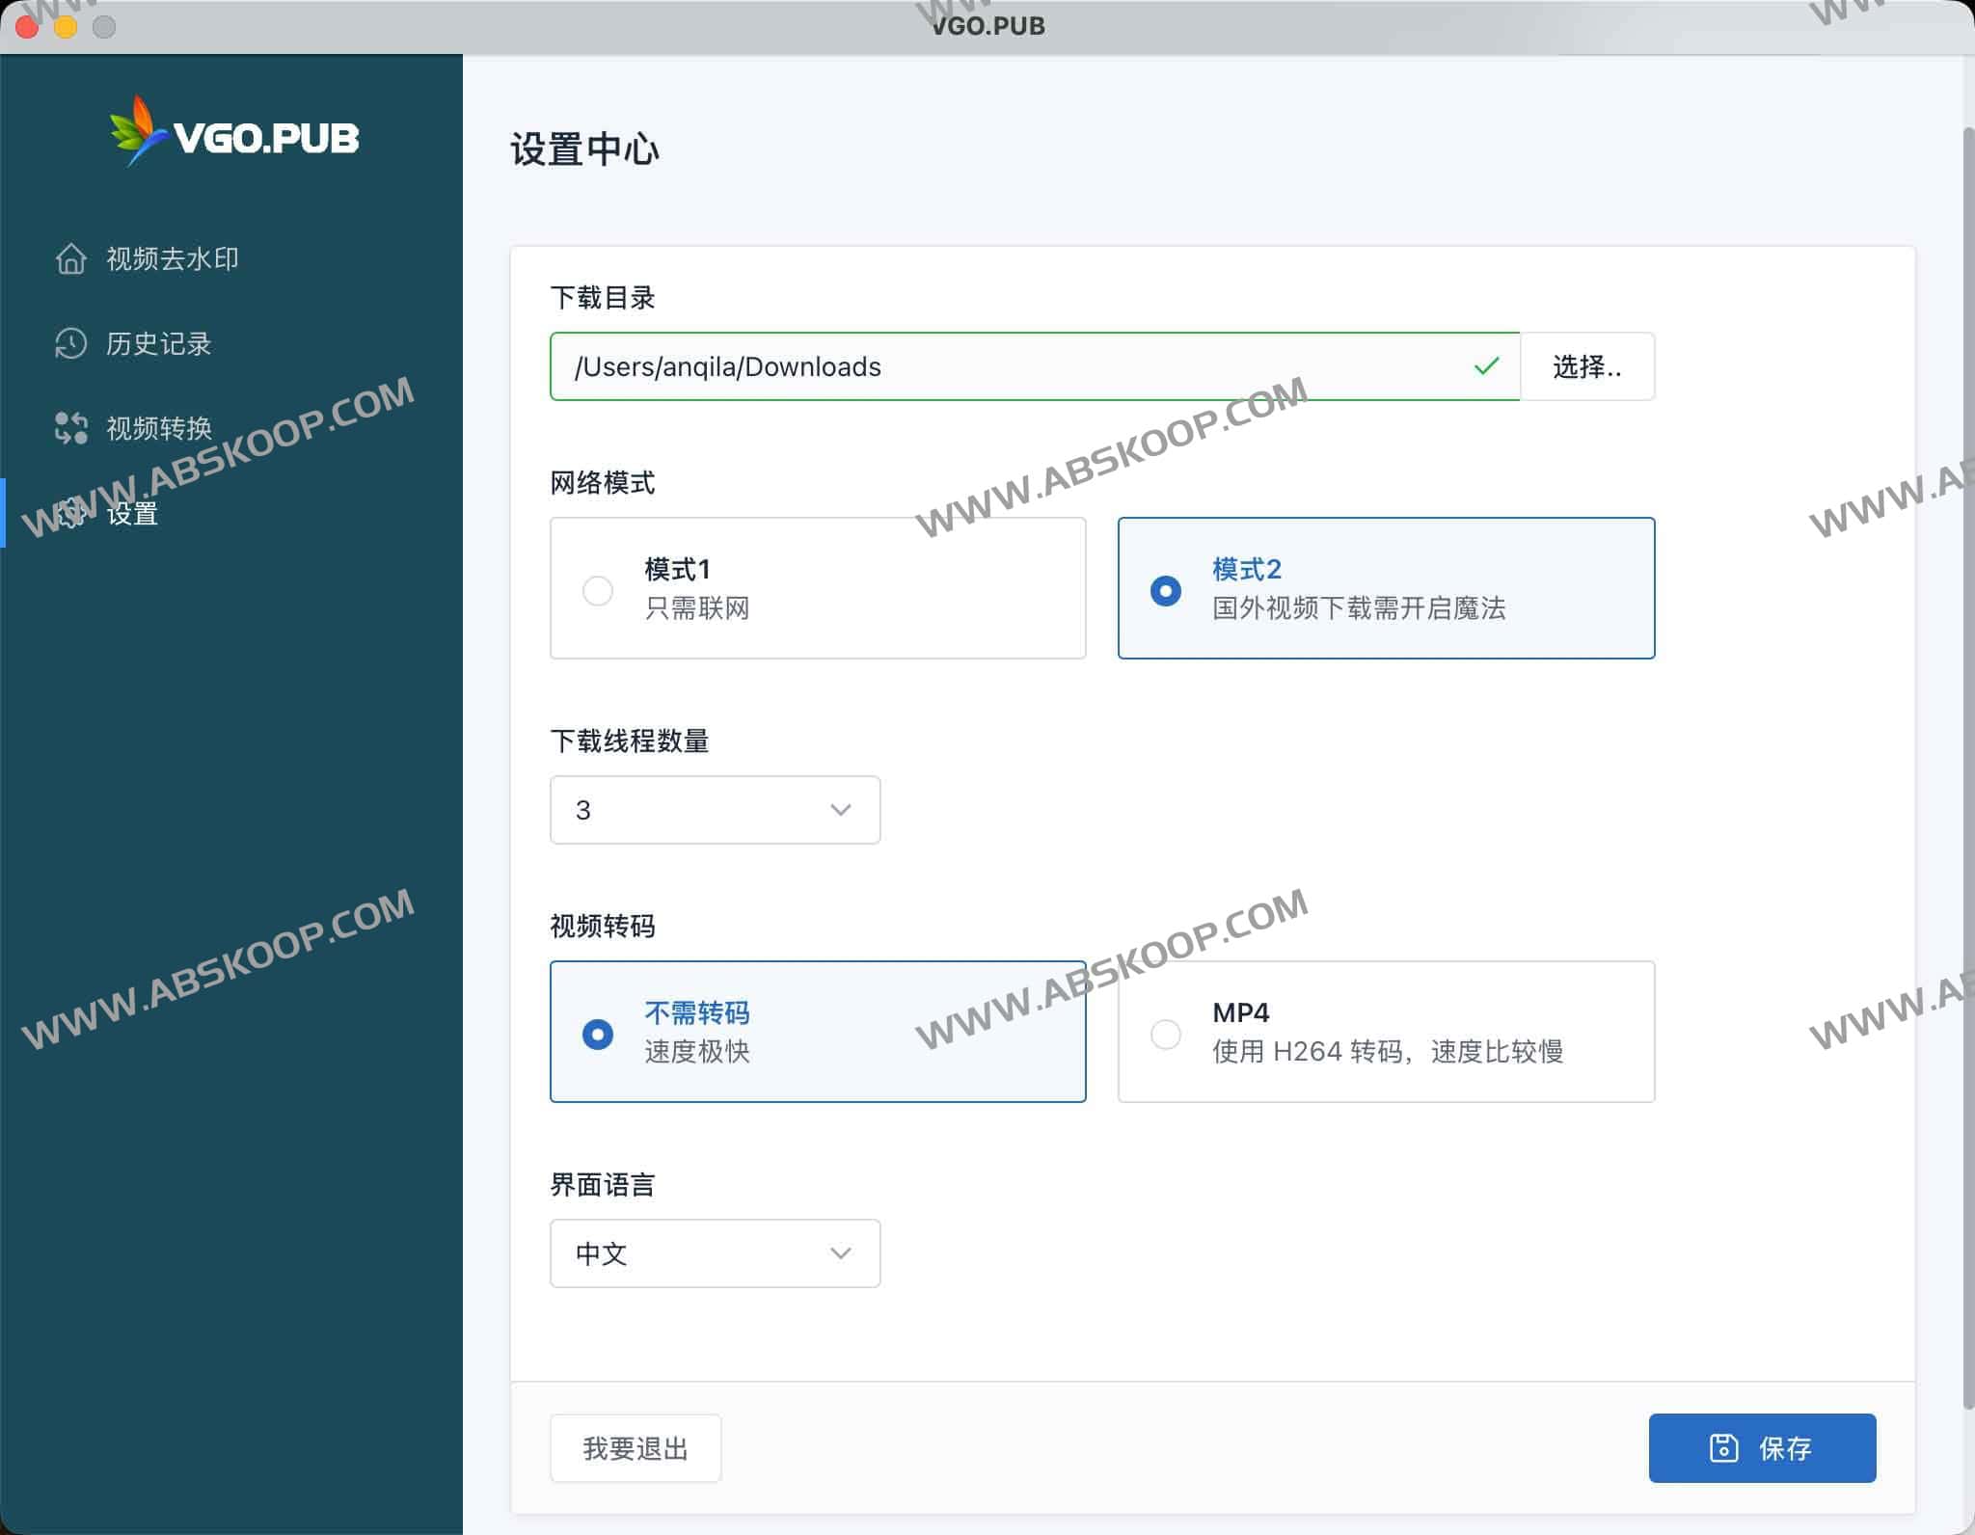The height and width of the screenshot is (1535, 1975).
Task: Click the 保存 save button
Action: (1762, 1447)
